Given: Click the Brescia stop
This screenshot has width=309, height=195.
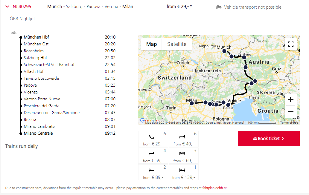Looking at the screenshot, I should (30, 120).
